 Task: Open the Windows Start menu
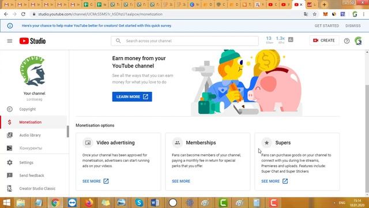coord(6,203)
